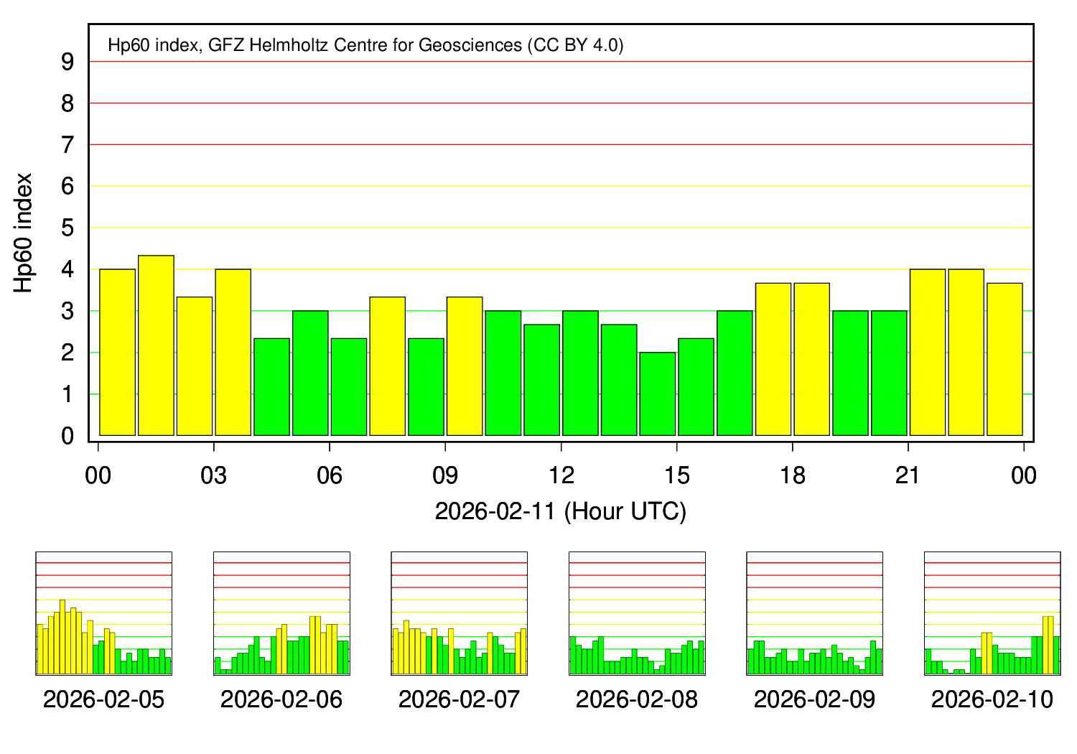Click the 2026-02-10 date label
Image resolution: width=1077 pixels, height=754 pixels.
[992, 699]
